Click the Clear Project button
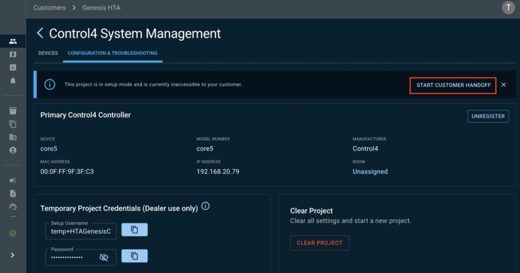The width and height of the screenshot is (520, 273). coord(319,243)
